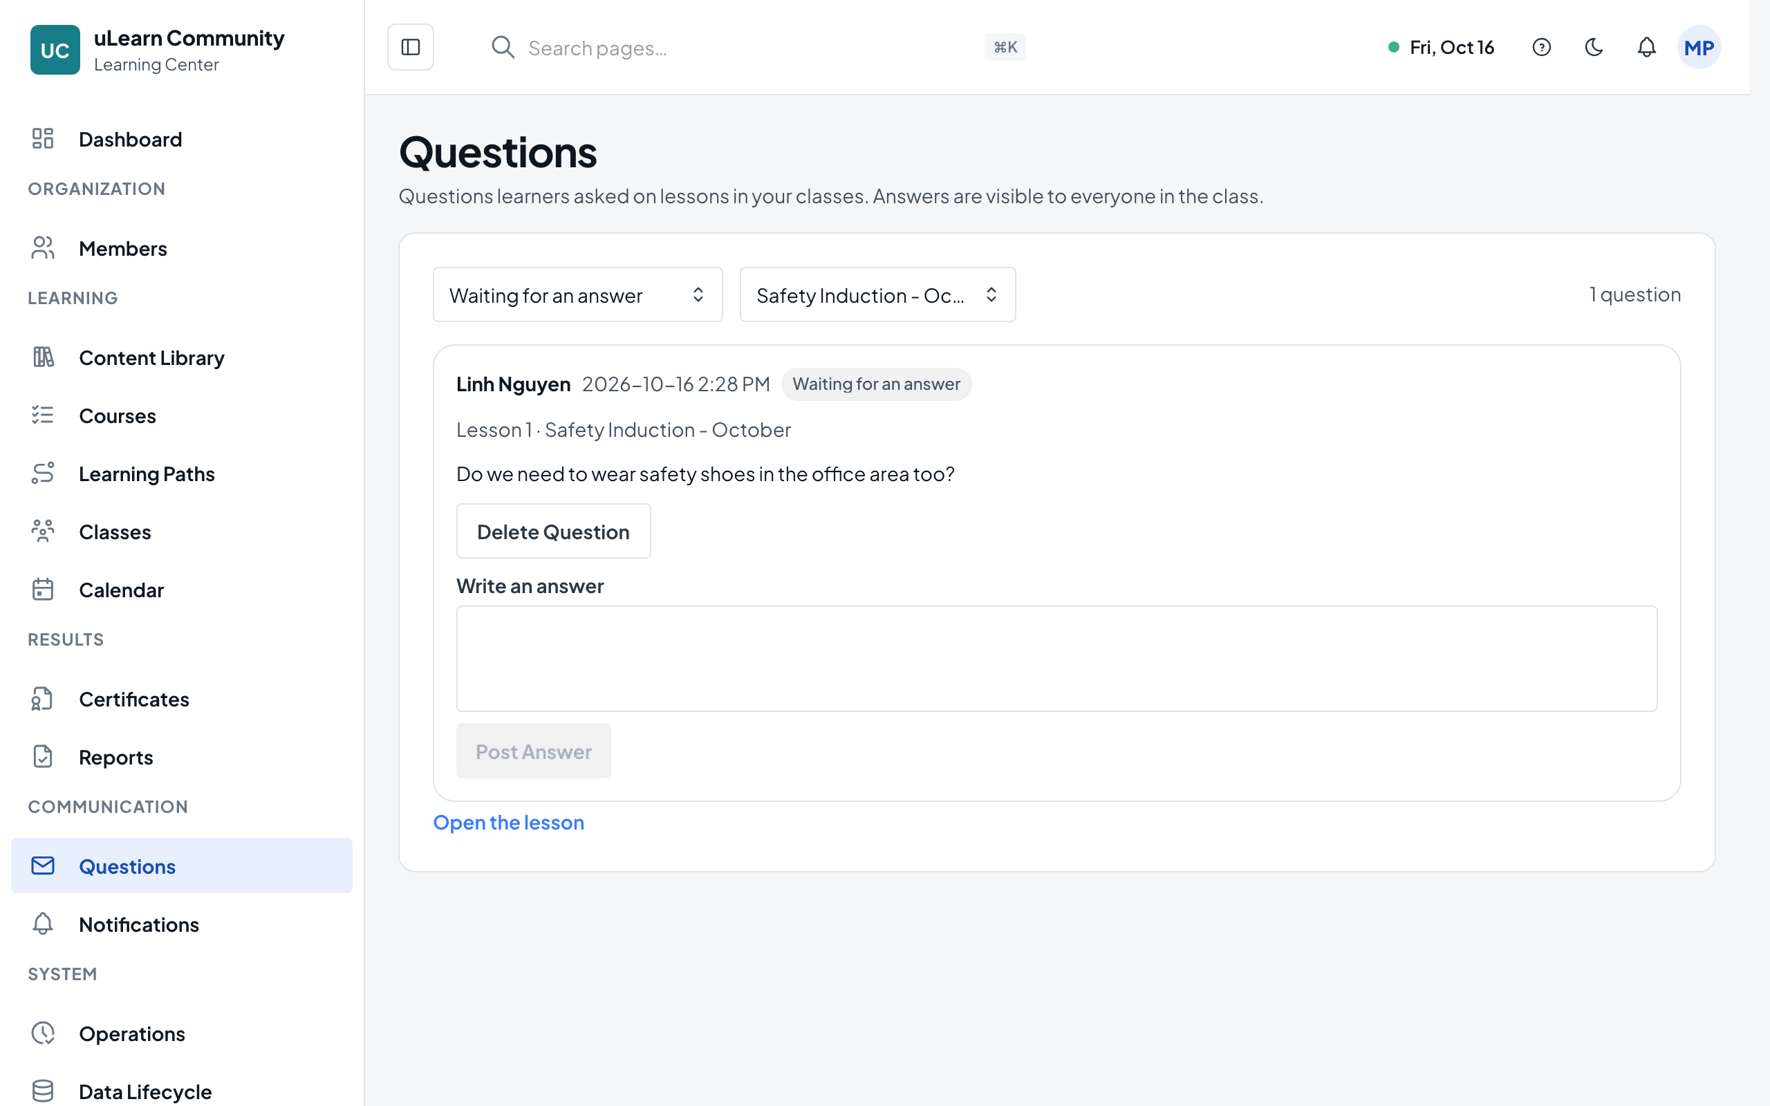Screen dimensions: 1770x1106
Task: Click the Post Answer button
Action: tap(533, 751)
